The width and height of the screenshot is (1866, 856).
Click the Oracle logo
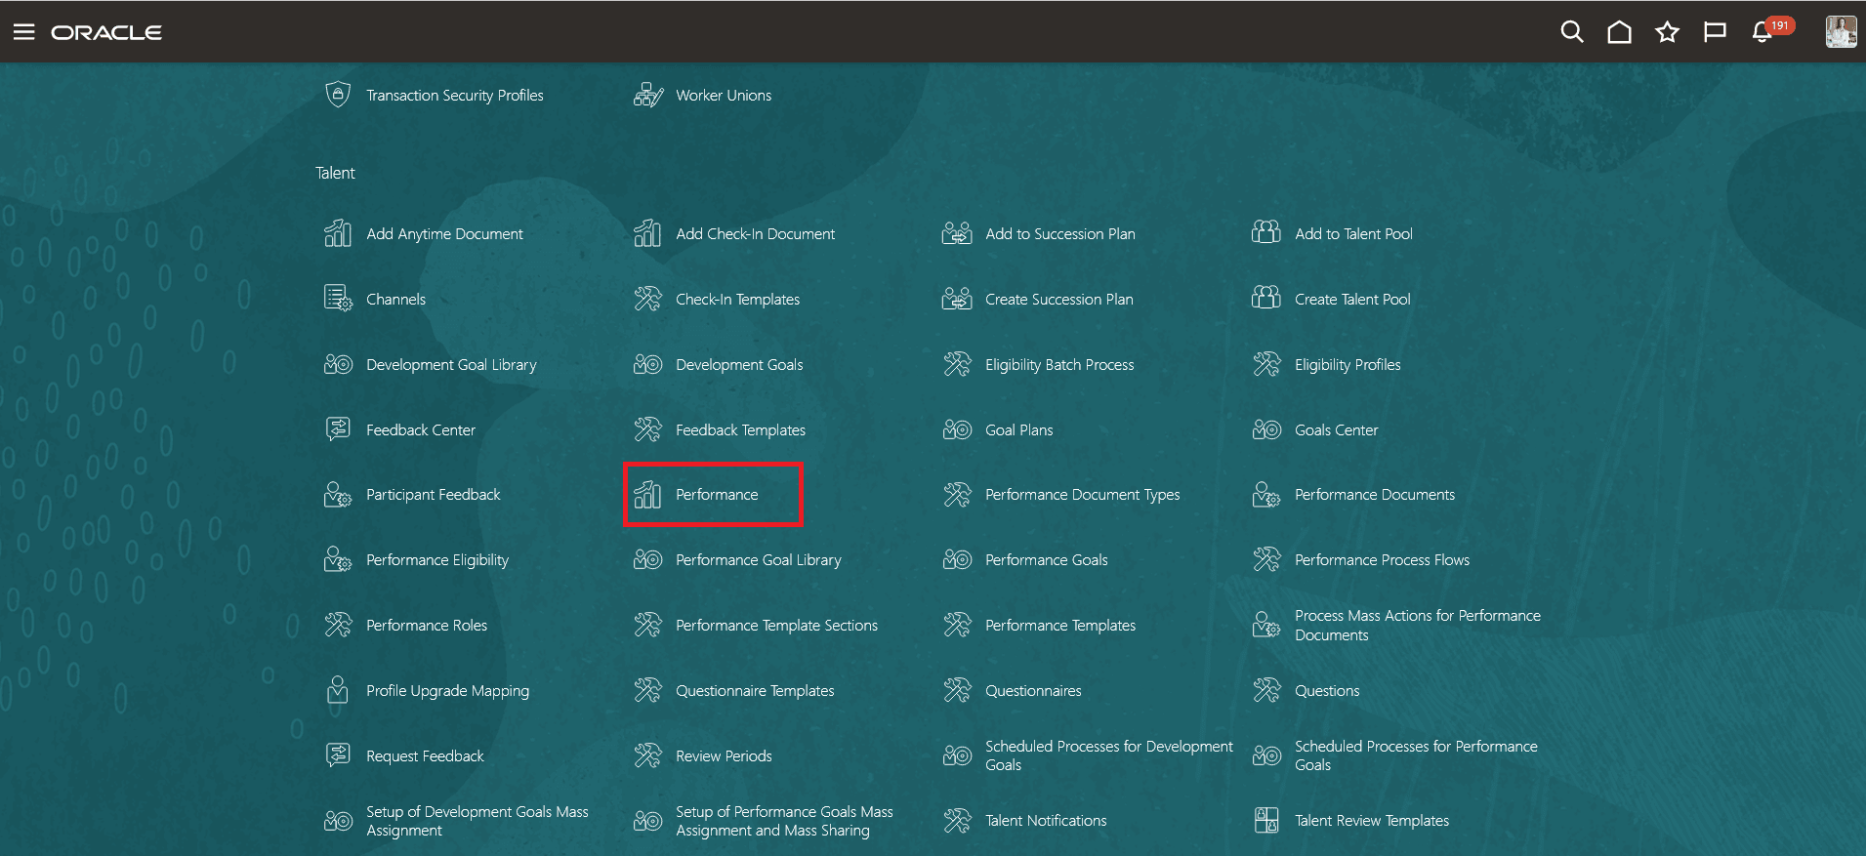pos(106,32)
